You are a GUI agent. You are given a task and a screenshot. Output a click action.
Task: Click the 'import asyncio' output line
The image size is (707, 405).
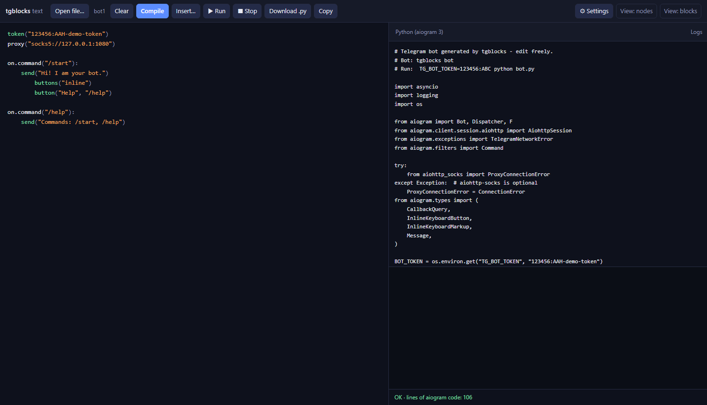click(x=416, y=87)
